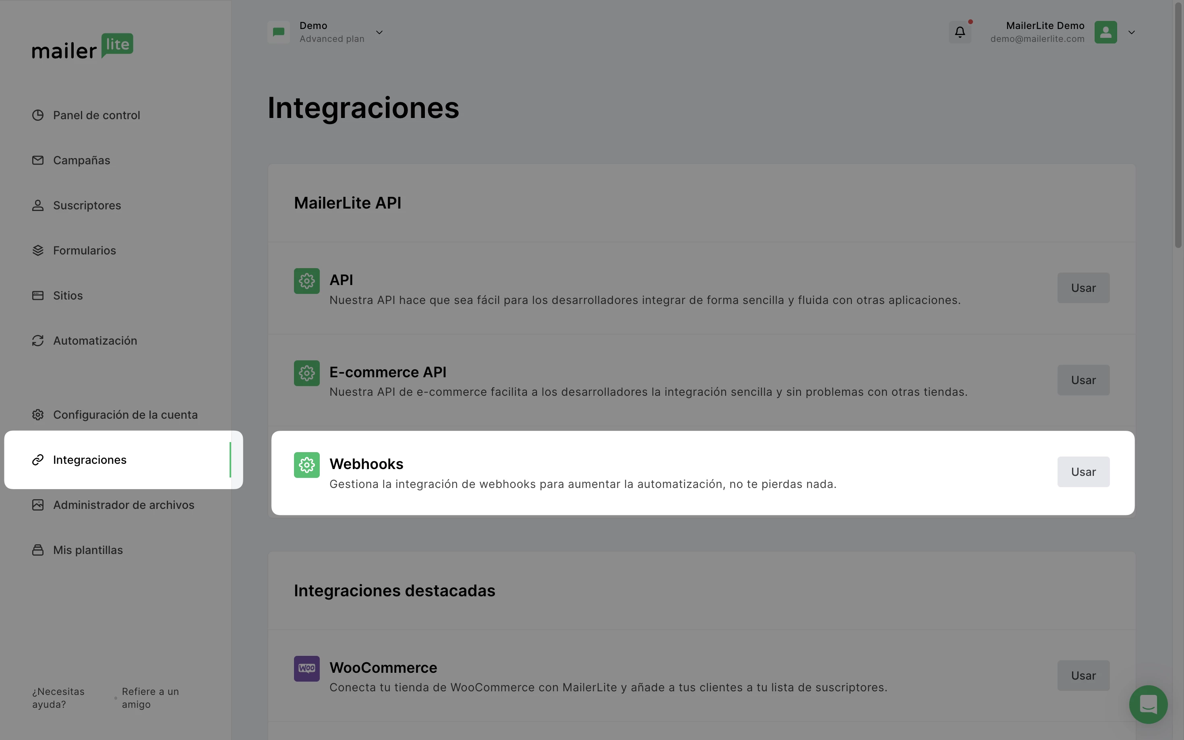1184x740 pixels.
Task: Click the MailerLite API section heading
Action: [x=348, y=203]
